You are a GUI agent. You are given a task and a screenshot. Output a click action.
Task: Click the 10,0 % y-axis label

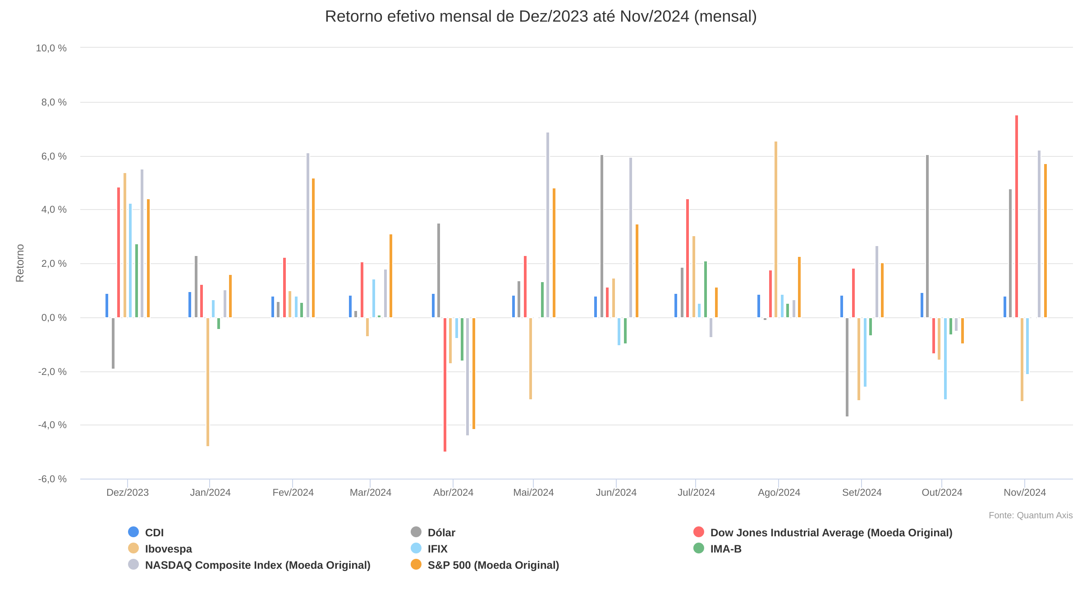coord(51,48)
